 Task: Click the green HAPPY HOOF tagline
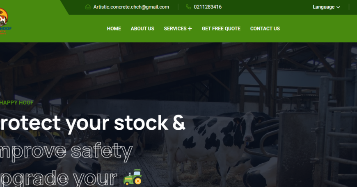[x=17, y=103]
